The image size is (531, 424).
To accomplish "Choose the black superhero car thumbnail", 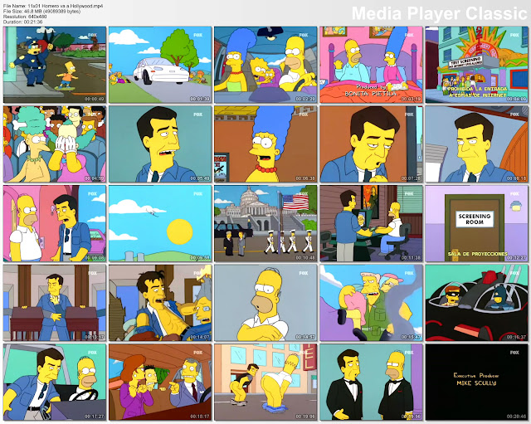I will coord(477,303).
